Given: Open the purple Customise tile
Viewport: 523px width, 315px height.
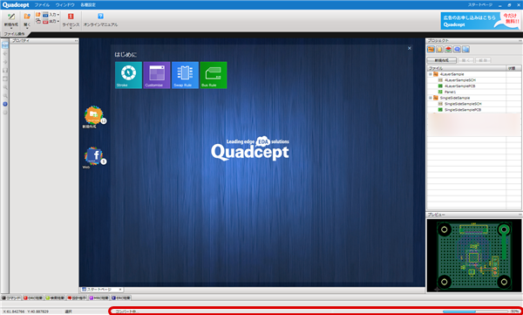Looking at the screenshot, I should click(157, 75).
